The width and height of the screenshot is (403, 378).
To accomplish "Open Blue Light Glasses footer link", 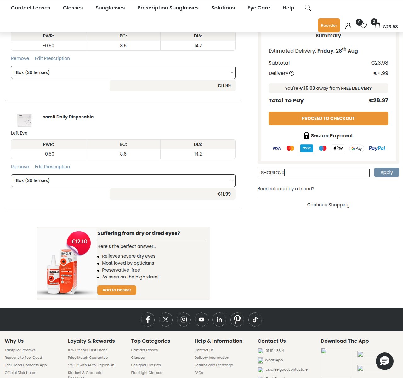I will pyautogui.click(x=146, y=373).
